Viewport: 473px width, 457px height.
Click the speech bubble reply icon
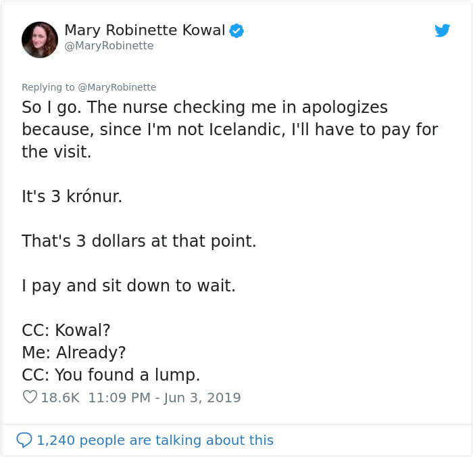(x=24, y=440)
